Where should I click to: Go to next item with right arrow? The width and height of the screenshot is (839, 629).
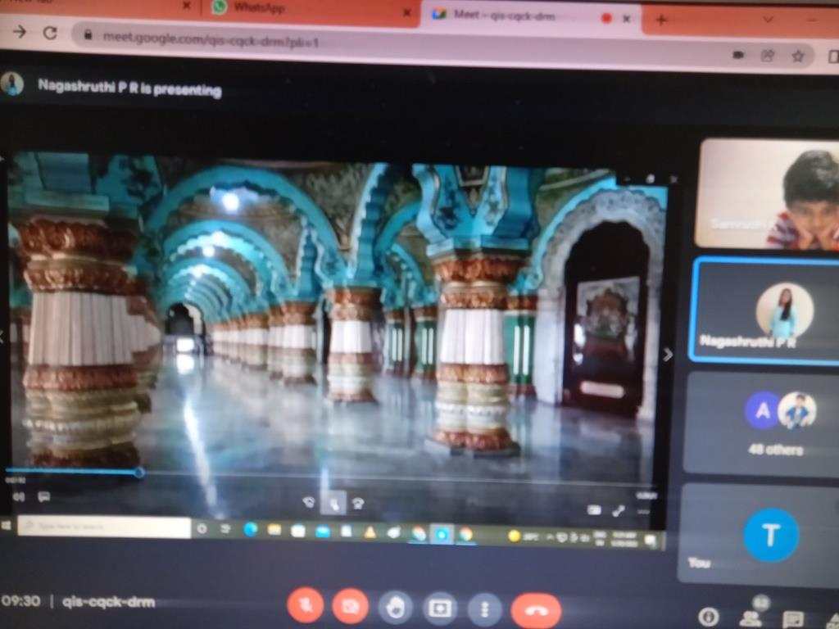pyautogui.click(x=668, y=354)
